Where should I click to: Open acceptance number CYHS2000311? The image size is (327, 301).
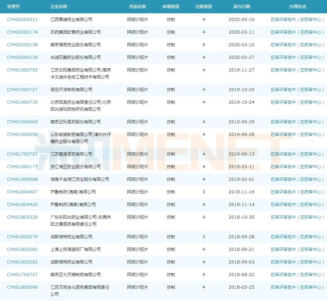[22, 20]
